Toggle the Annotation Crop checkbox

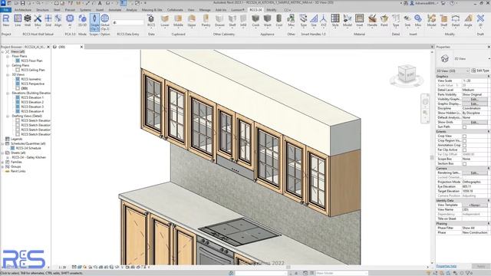click(464, 145)
